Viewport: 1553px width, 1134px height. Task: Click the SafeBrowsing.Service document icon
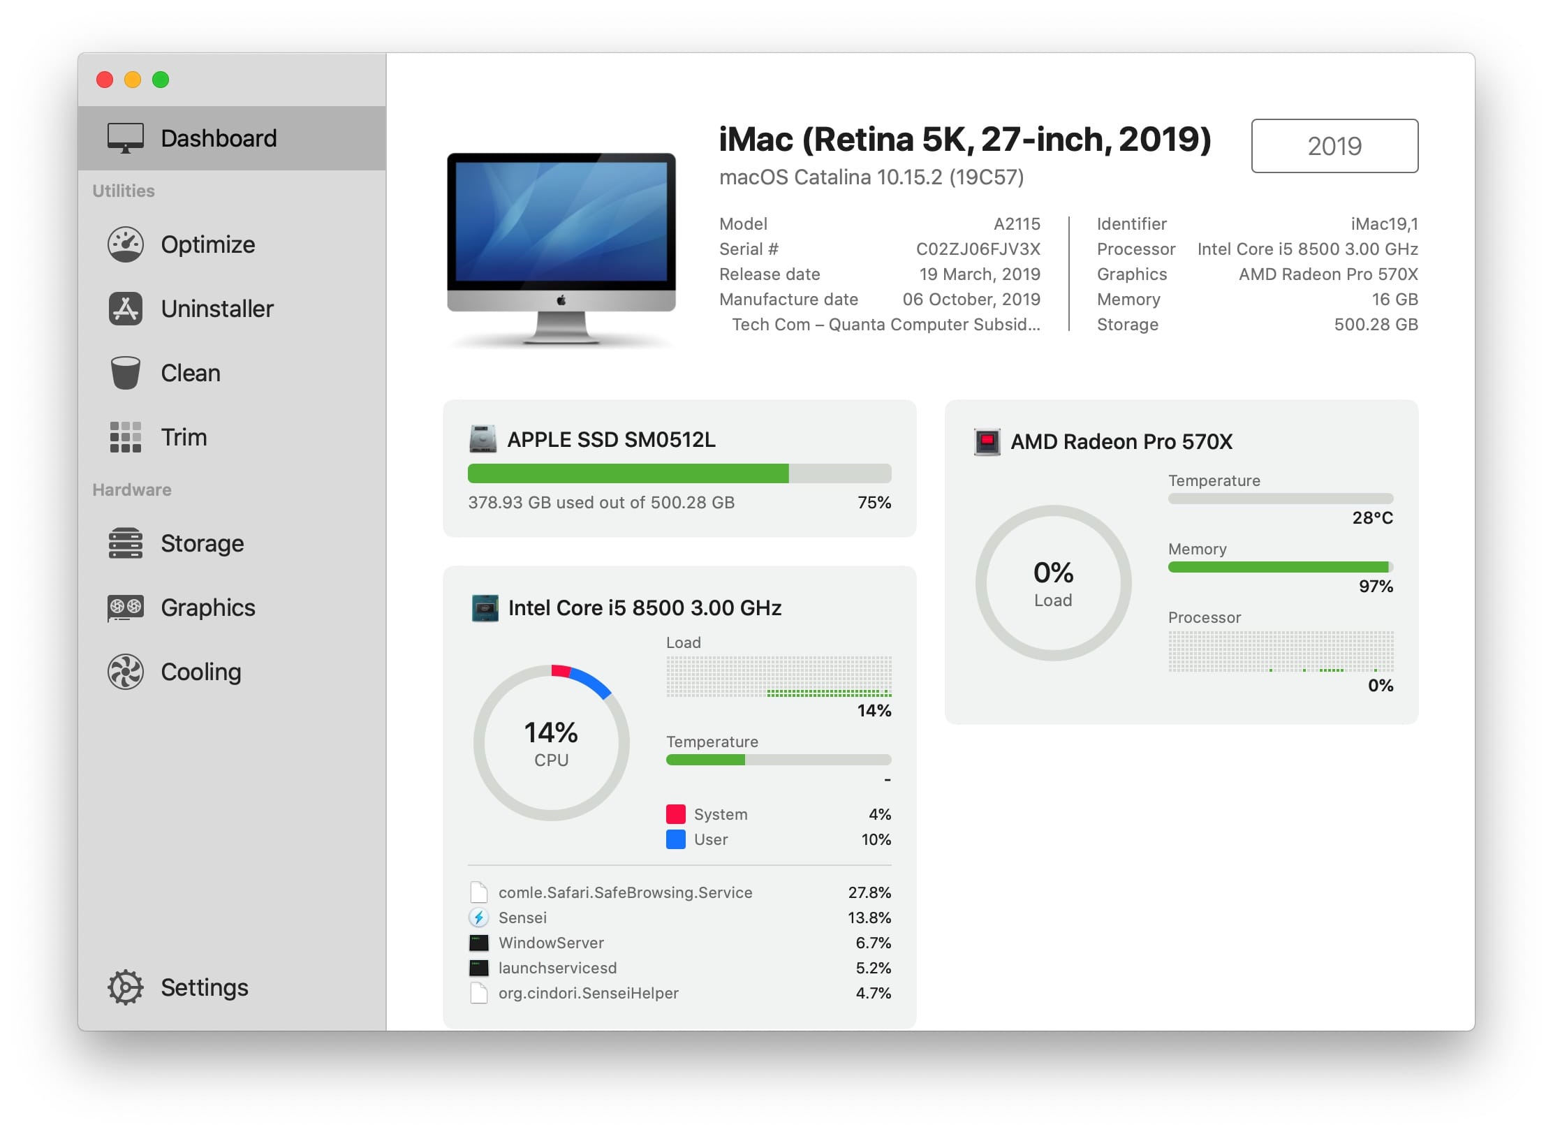coord(479,892)
